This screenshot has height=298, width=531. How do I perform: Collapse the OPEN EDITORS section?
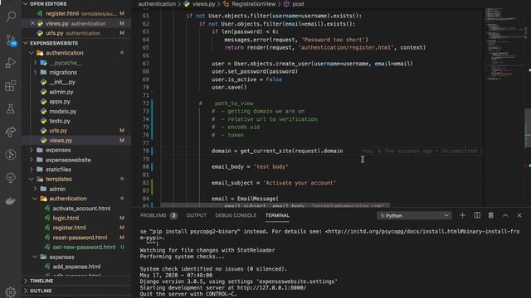coord(26,3)
